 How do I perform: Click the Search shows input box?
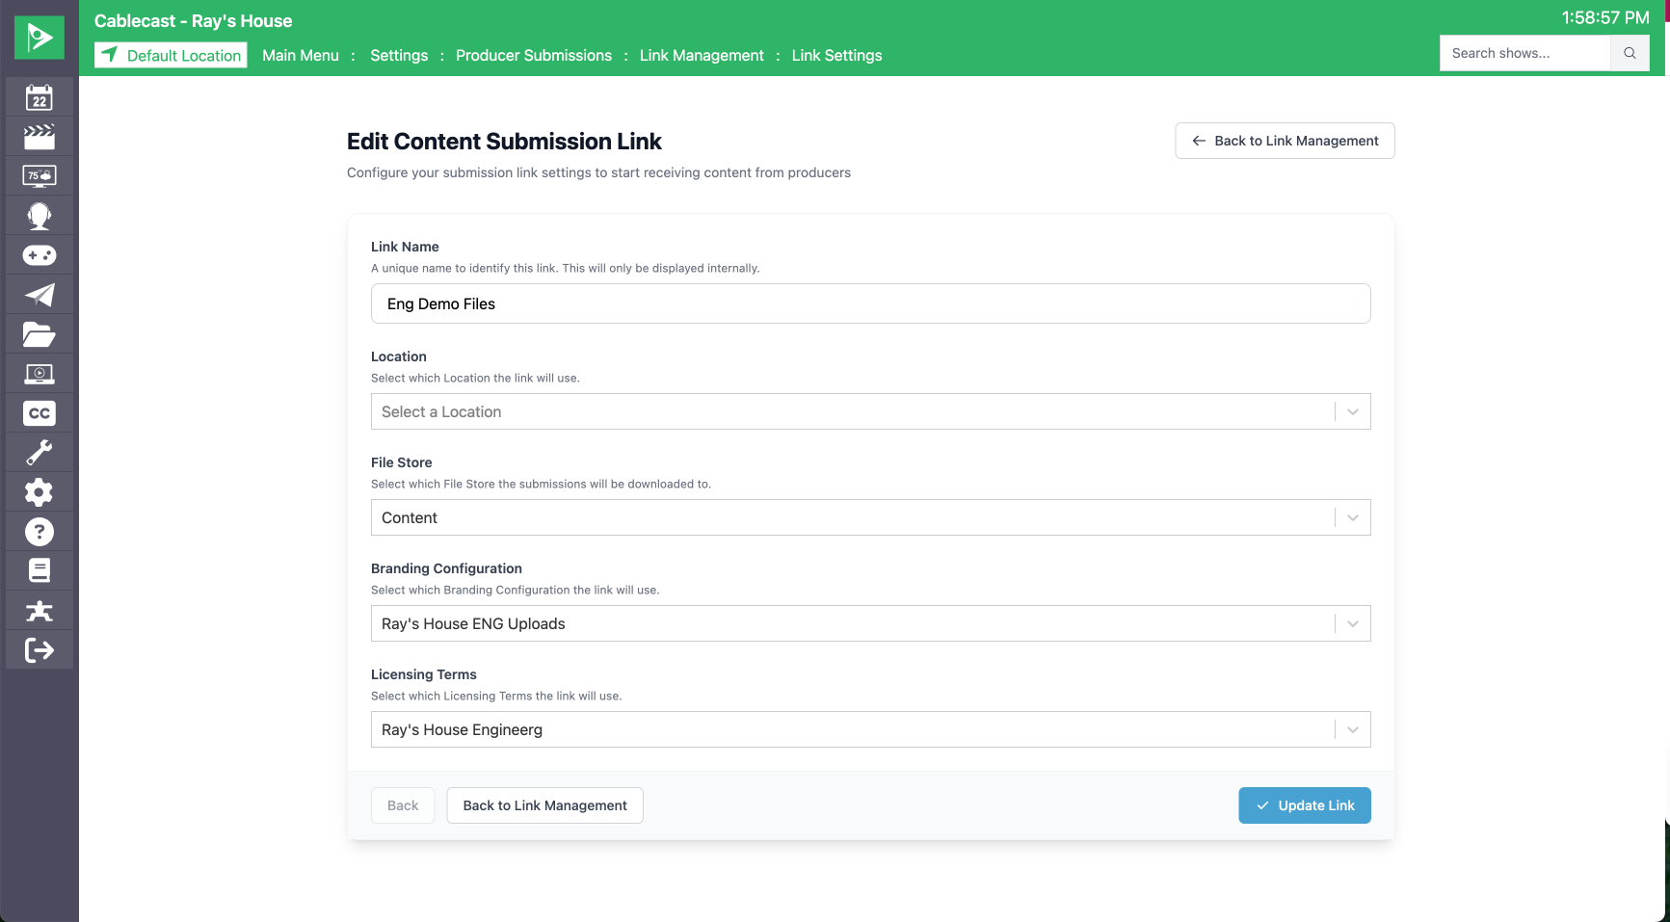tap(1524, 53)
